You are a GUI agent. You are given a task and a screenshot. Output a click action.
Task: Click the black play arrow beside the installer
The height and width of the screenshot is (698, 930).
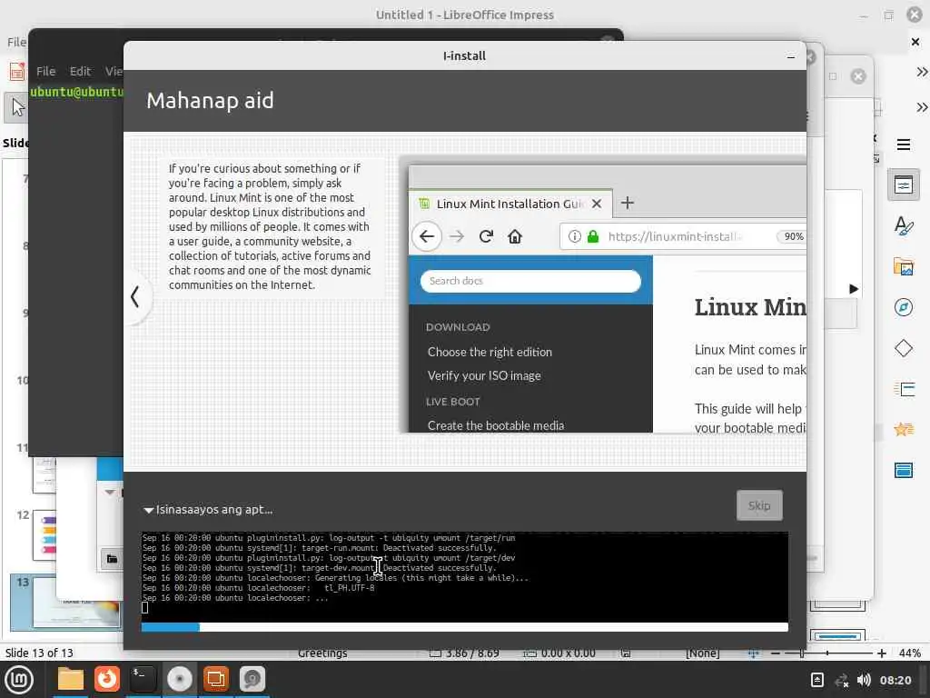854,289
